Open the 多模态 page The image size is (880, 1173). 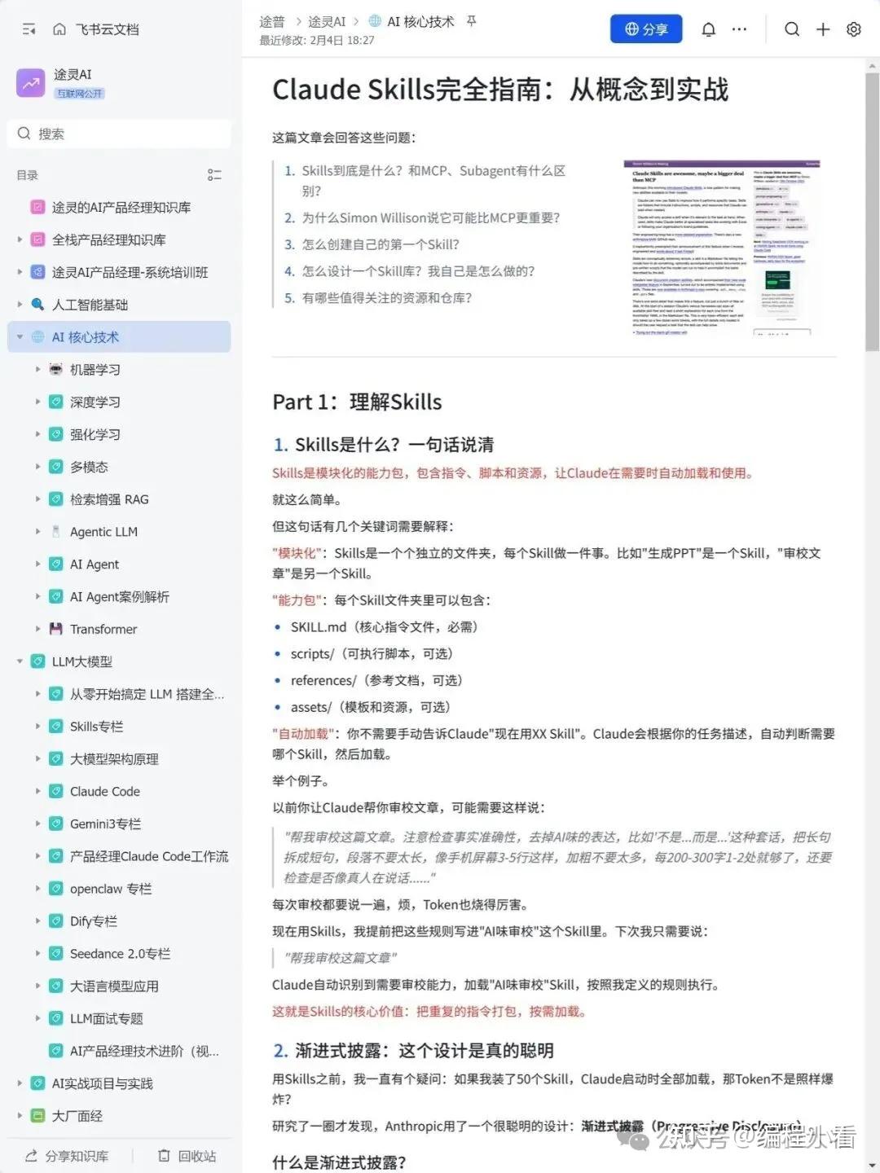coord(89,467)
